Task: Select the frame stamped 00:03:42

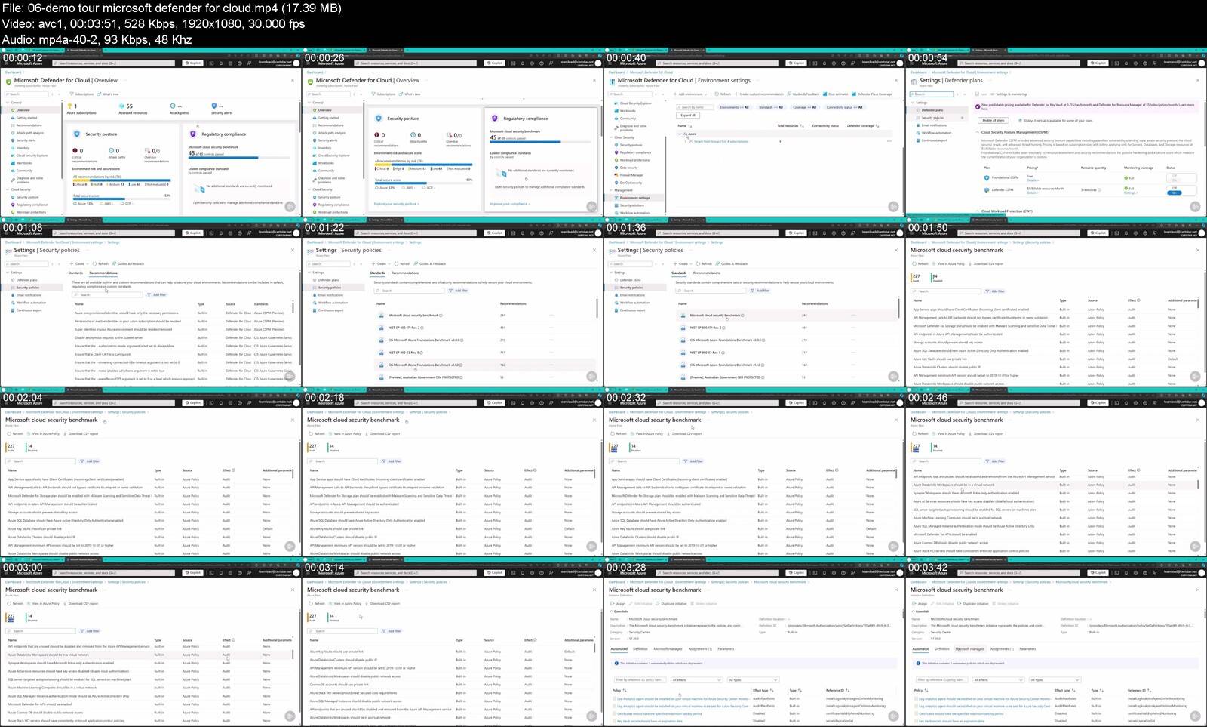Action: click(x=1056, y=643)
